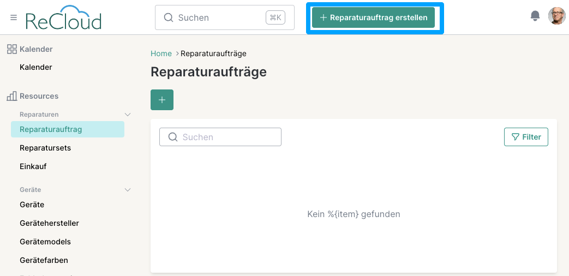Open Kalender in the sidebar

(x=36, y=67)
